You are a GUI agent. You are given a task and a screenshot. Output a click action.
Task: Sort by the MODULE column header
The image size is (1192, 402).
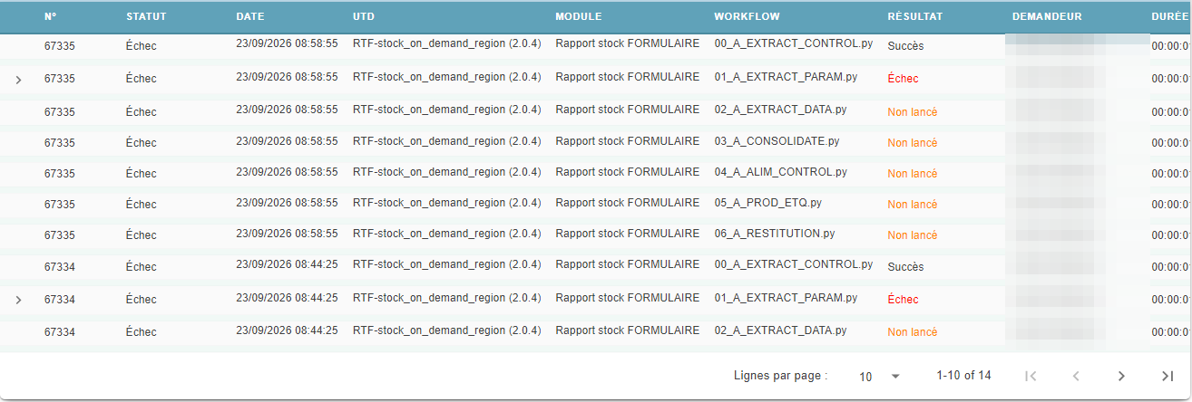coord(578,16)
